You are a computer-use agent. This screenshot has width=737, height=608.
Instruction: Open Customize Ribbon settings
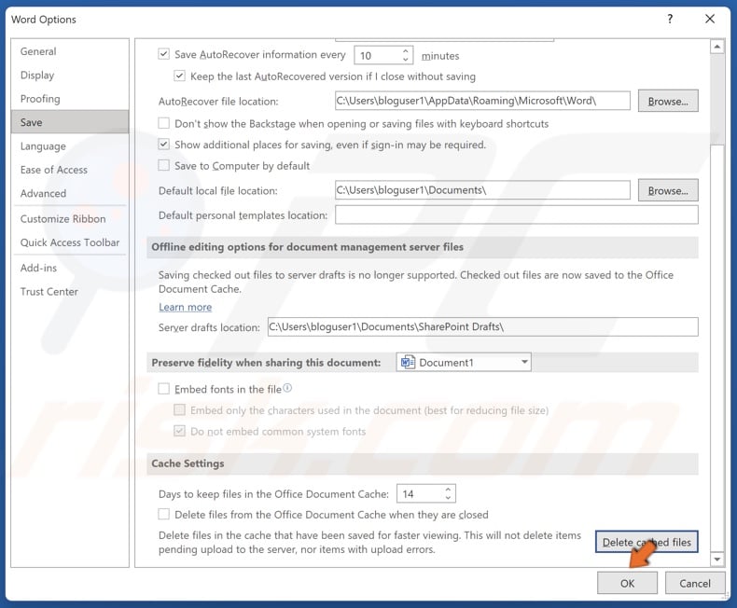click(70, 219)
